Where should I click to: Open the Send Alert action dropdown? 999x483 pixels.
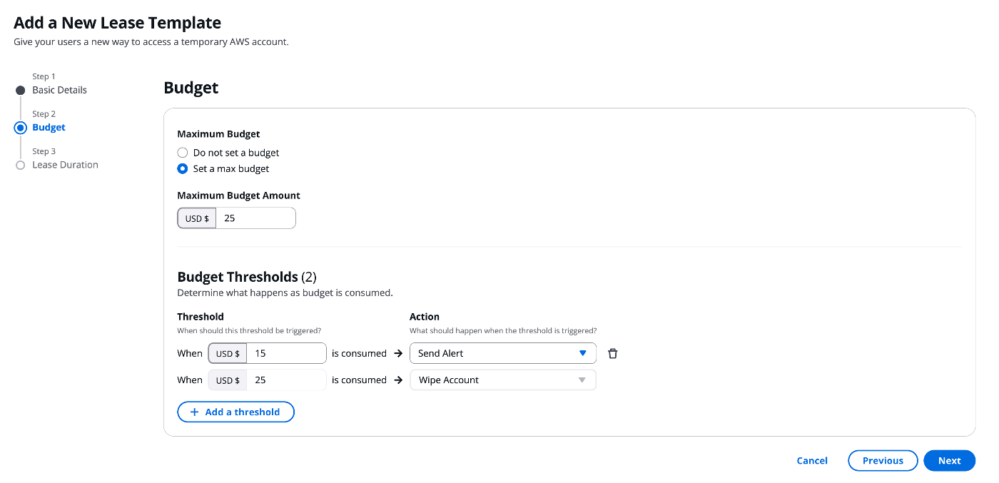(503, 353)
